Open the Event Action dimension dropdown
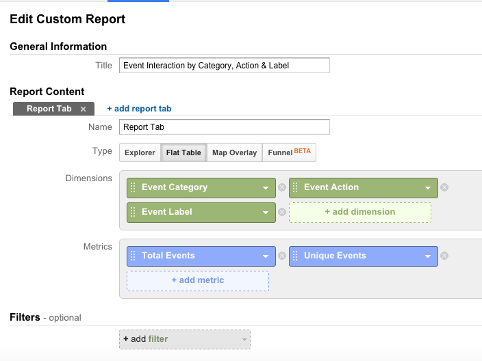 [x=428, y=188]
